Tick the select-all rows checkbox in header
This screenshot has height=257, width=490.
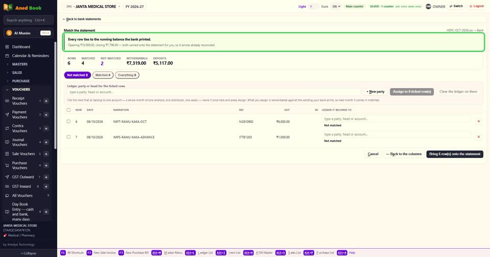click(68, 110)
